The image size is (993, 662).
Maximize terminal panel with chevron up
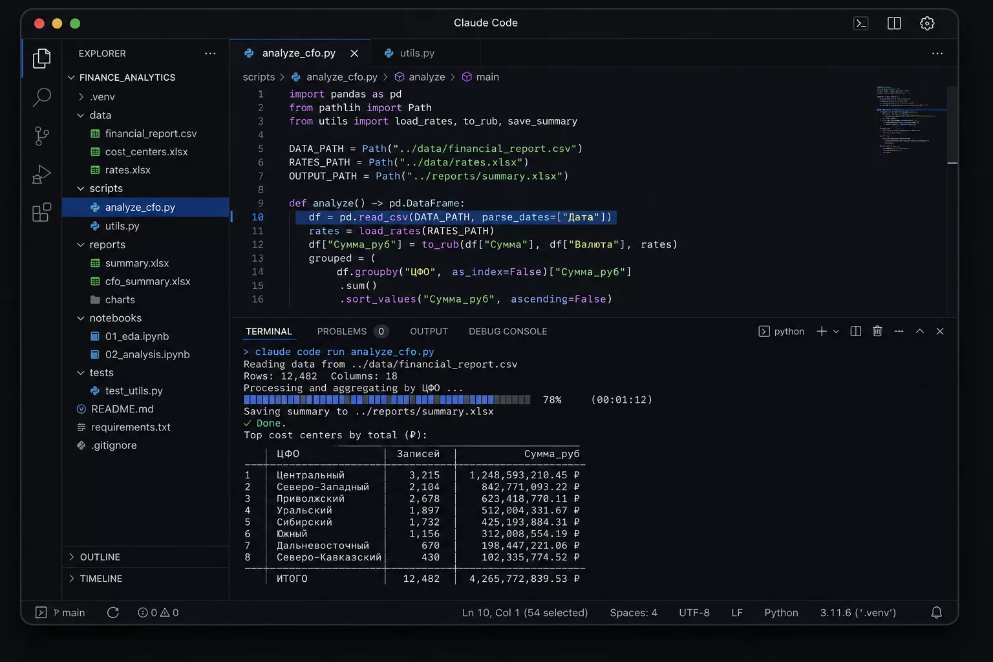click(x=920, y=331)
